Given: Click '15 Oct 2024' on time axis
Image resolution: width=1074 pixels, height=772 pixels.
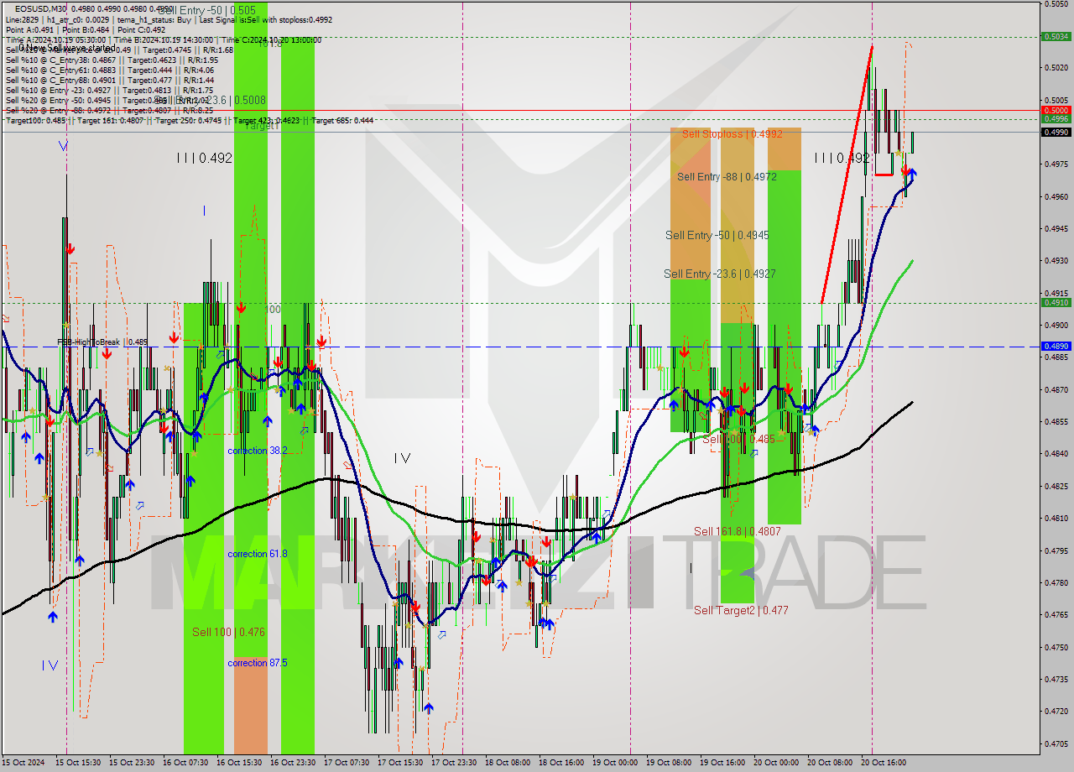Looking at the screenshot, I should (23, 763).
